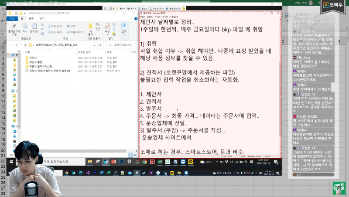Click the remote taskbar clock showing 2021-08-14

[263, 162]
